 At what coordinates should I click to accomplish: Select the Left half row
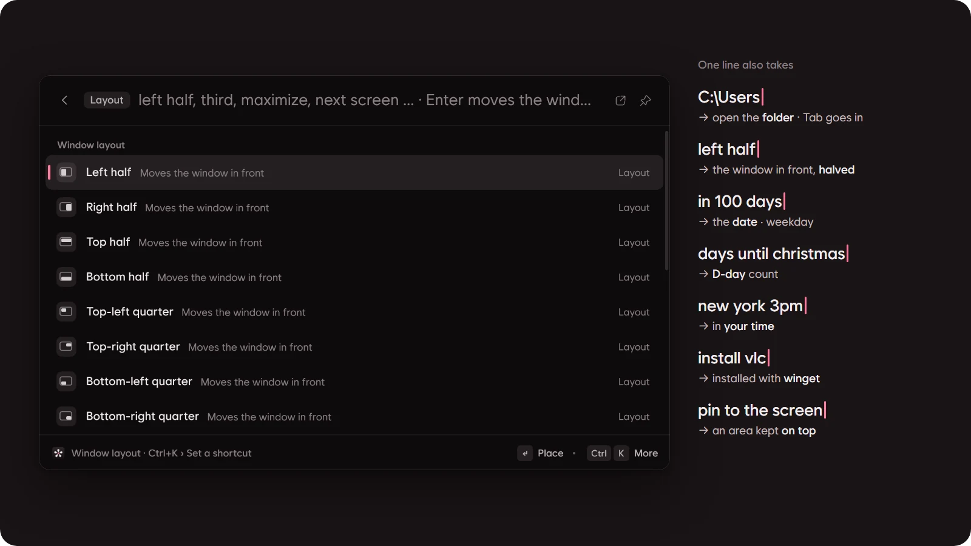click(x=354, y=172)
